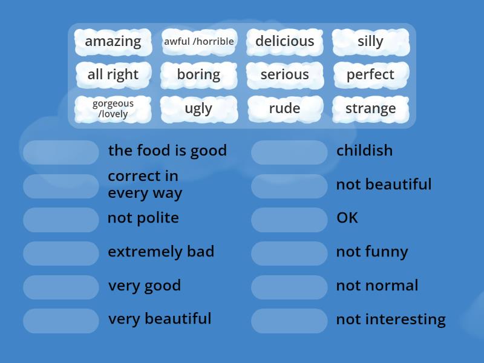Select the word card 'boring'
Image resolution: width=484 pixels, height=363 pixels.
[199, 75]
